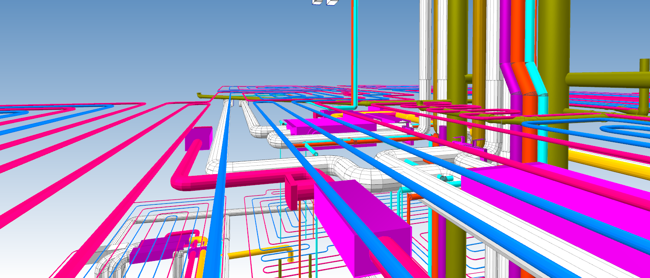Click the yellow pipe elbow at bottom center

[290, 254]
